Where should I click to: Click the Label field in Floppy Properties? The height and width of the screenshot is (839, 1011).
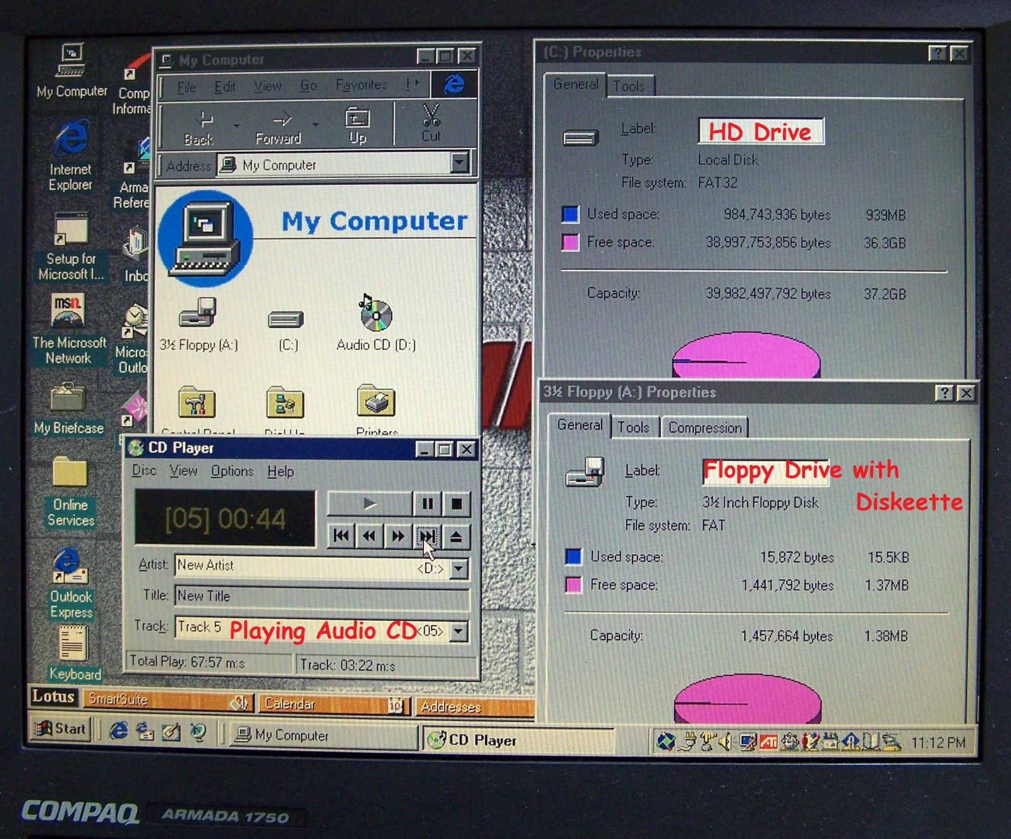point(766,471)
